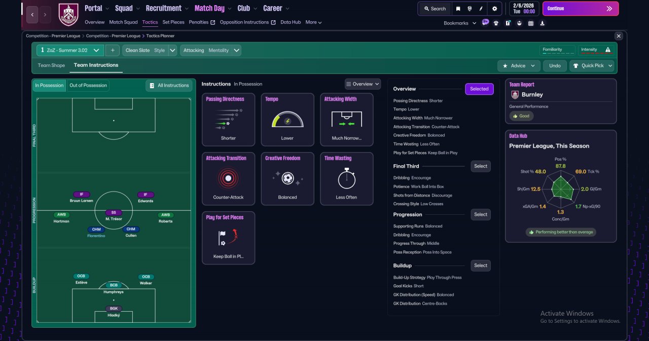Expand the Portal menu
The width and height of the screenshot is (649, 341).
tap(96, 8)
